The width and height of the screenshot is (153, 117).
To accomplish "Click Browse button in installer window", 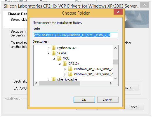I will pyautogui.click(x=131, y=88).
